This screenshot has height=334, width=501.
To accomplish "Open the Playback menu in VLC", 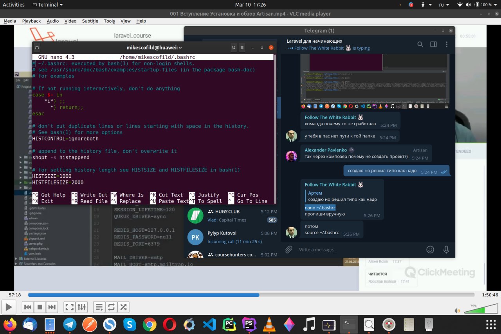I will tap(31, 21).
